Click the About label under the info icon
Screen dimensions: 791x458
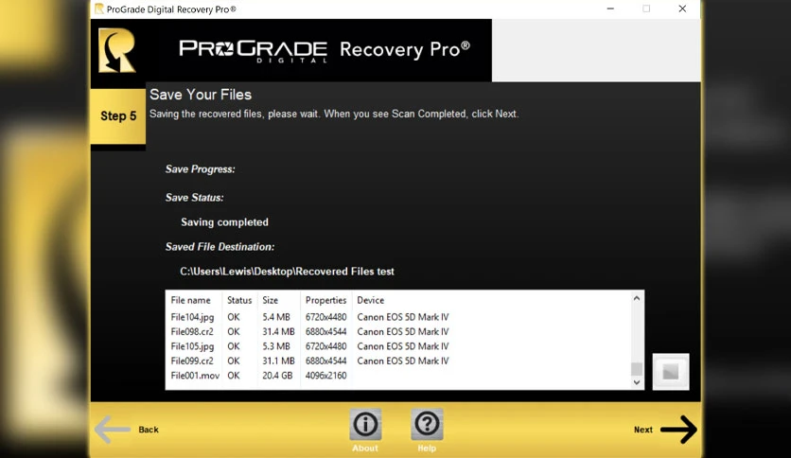click(x=365, y=448)
